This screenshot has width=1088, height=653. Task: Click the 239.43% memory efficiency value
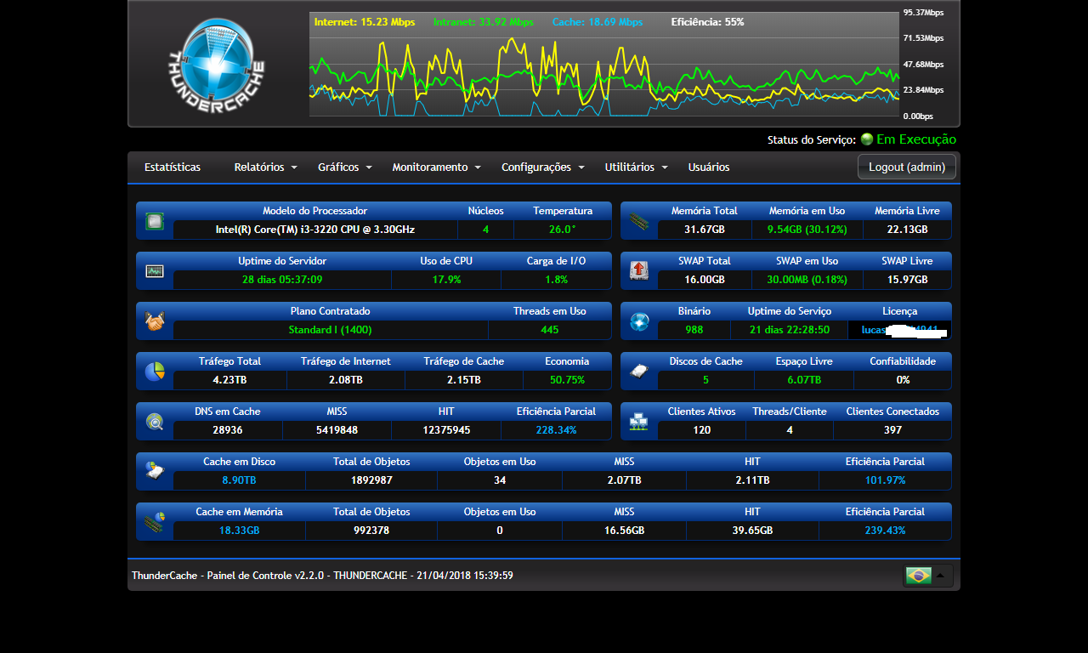tap(885, 531)
